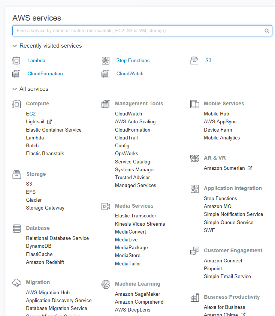Open Glacier under Storage
This screenshot has height=316, width=275.
click(x=34, y=200)
